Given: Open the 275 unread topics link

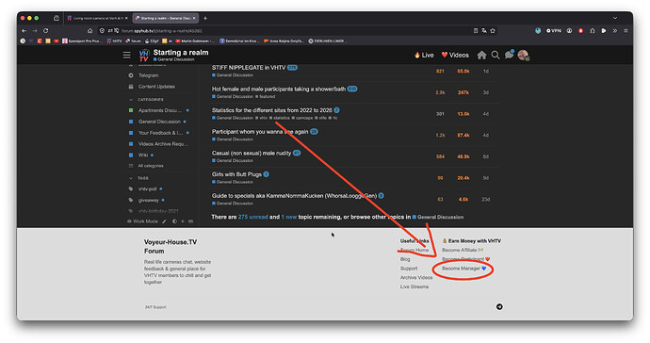Looking at the screenshot, I should click(x=252, y=217).
